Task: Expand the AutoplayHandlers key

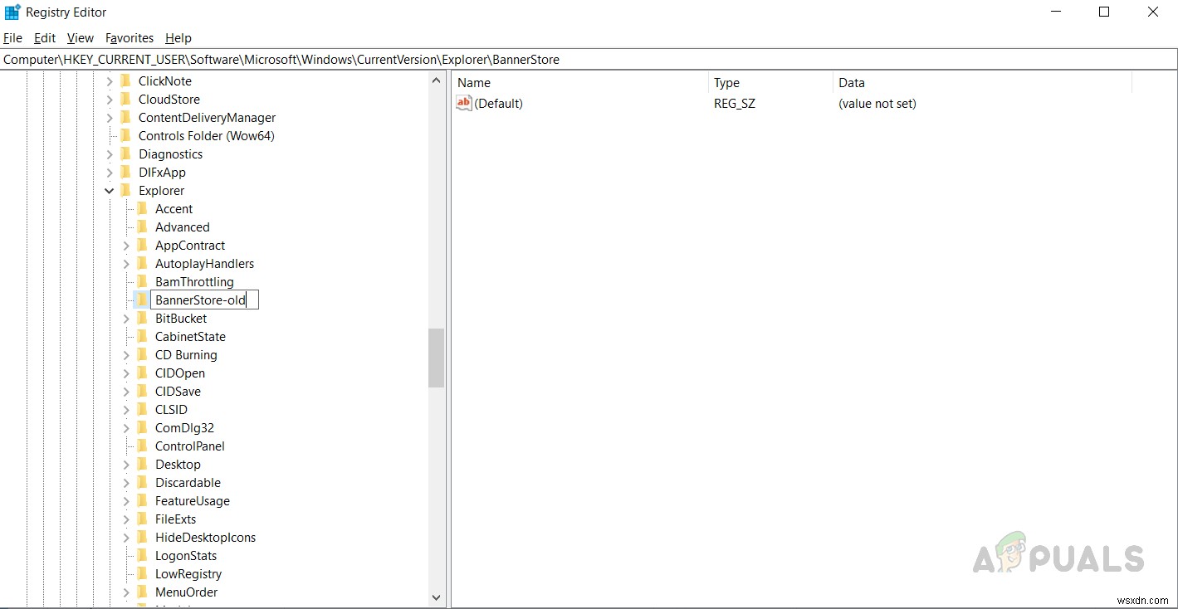Action: (126, 264)
